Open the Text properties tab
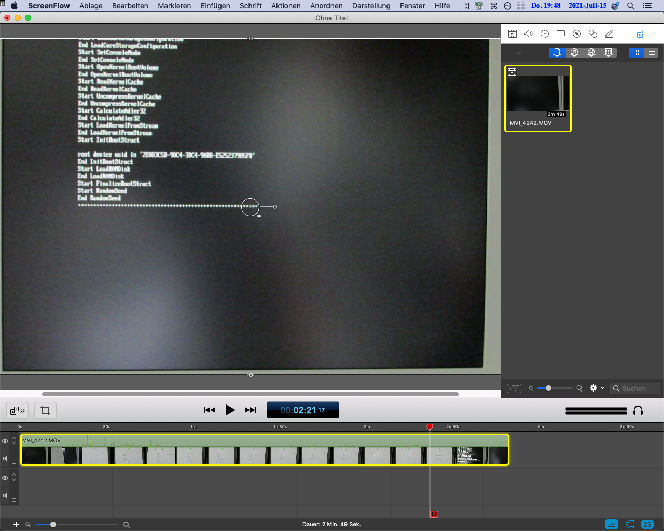Screen dimensions: 664x531 tap(625, 34)
